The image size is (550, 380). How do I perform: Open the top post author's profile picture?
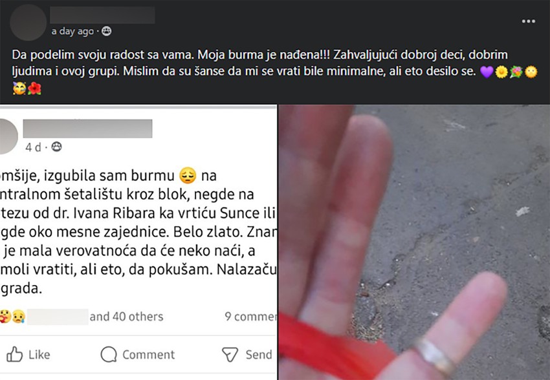[x=28, y=23]
